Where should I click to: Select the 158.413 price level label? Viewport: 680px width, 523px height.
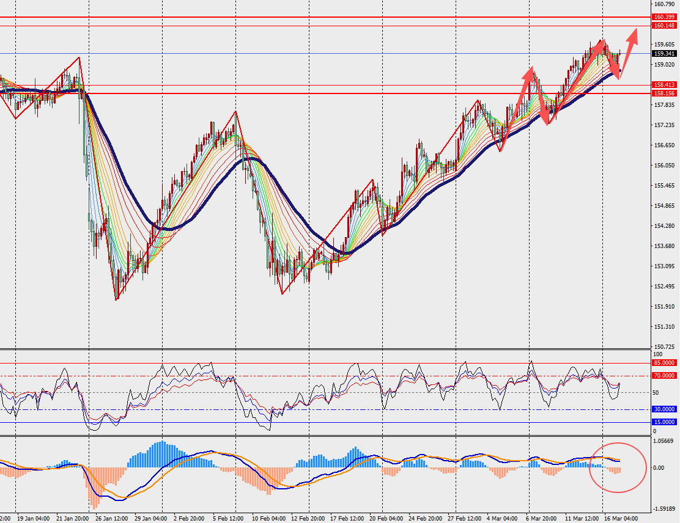click(664, 85)
